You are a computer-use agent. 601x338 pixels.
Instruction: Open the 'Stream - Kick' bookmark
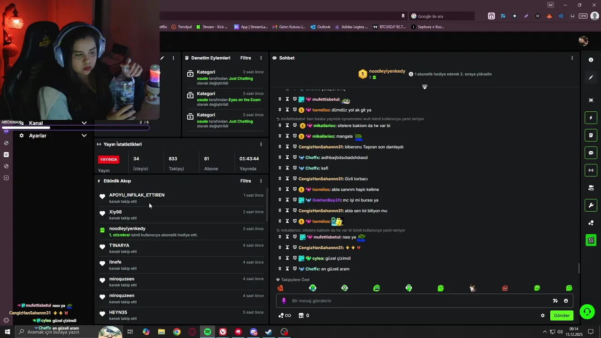(212, 27)
